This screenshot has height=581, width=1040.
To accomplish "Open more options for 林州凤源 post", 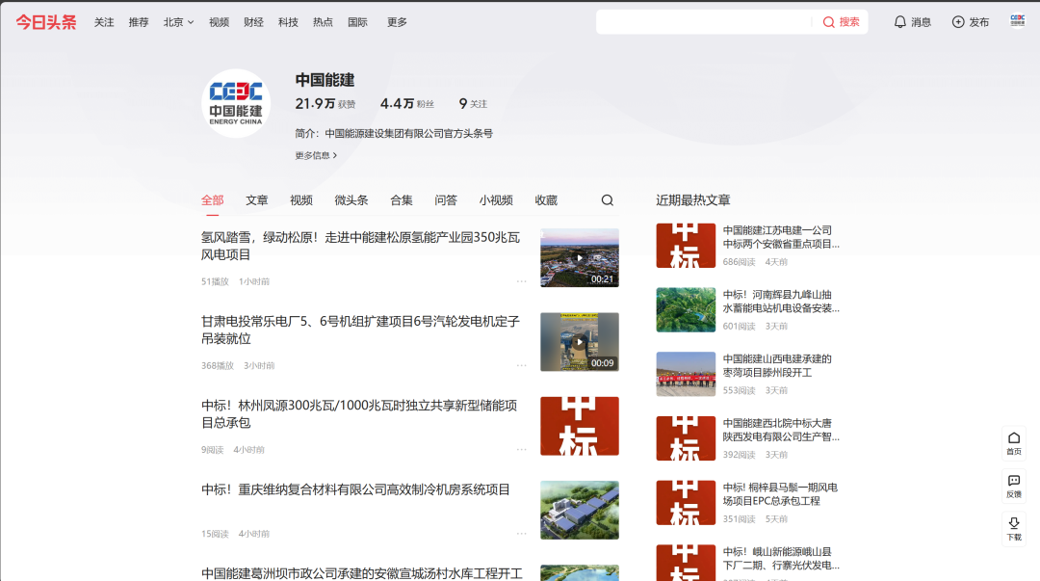I will click(x=521, y=450).
